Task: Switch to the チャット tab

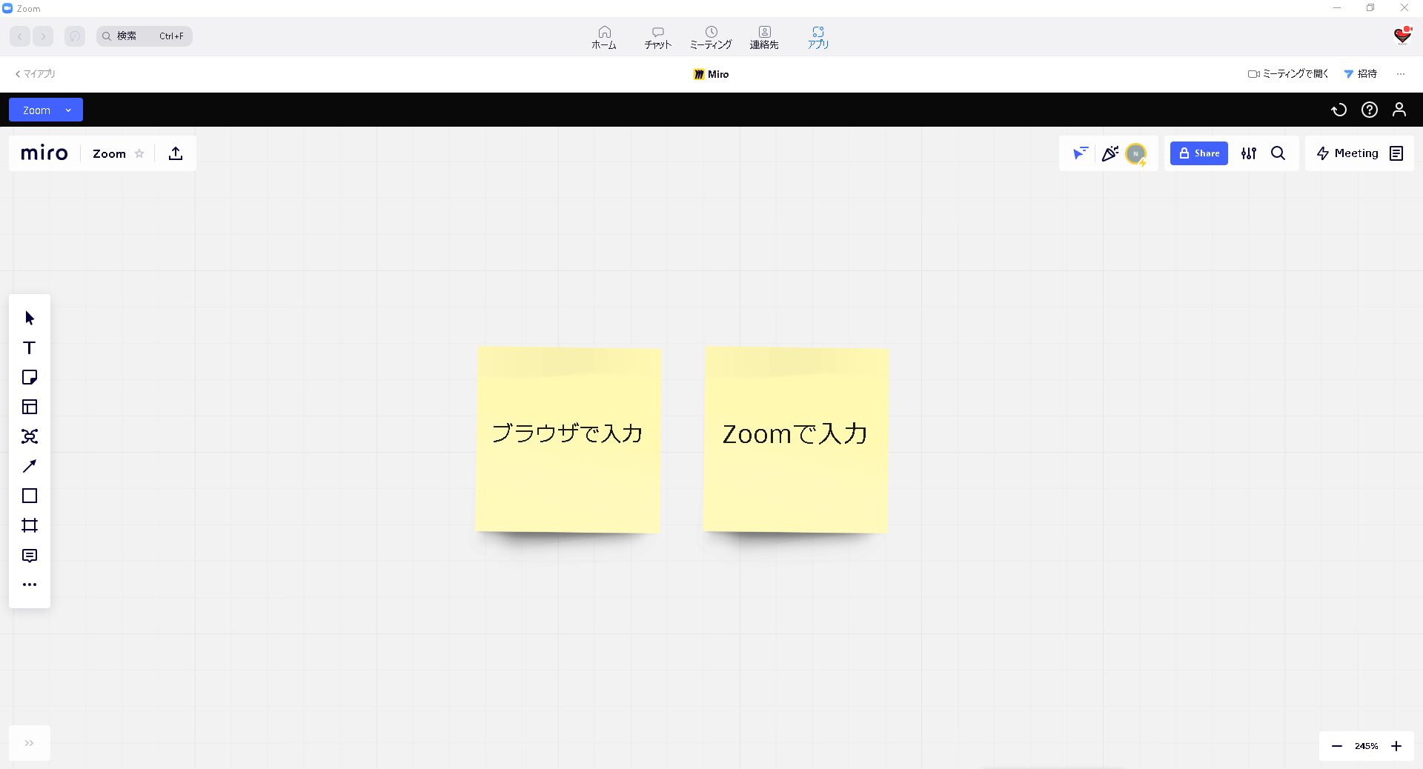Action: 657,37
